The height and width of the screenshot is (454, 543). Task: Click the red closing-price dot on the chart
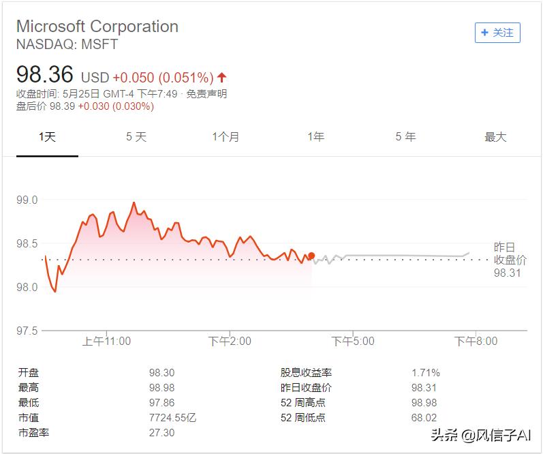tap(311, 256)
